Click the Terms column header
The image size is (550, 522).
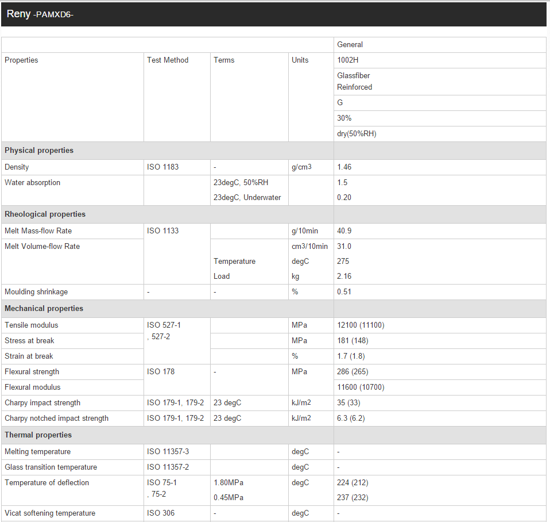coord(224,60)
